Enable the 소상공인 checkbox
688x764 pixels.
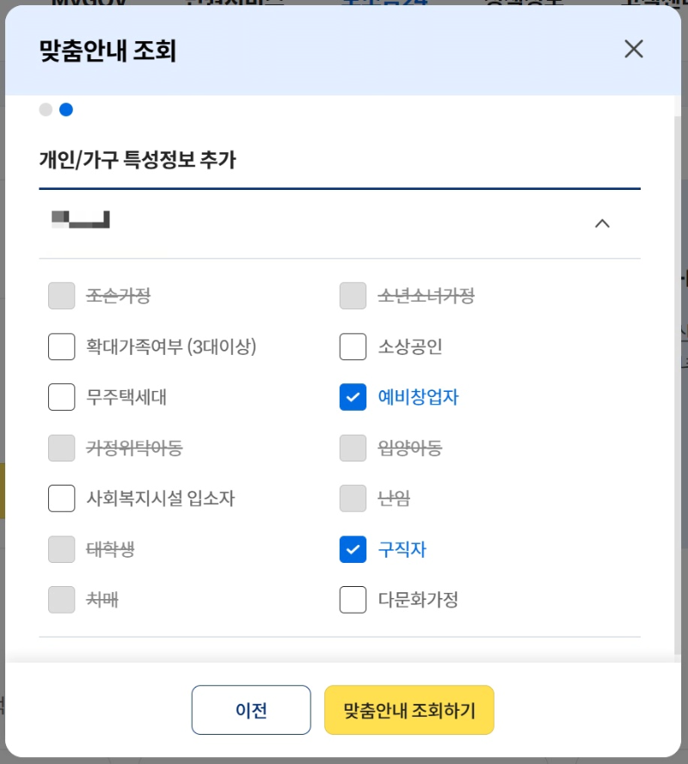click(x=353, y=346)
